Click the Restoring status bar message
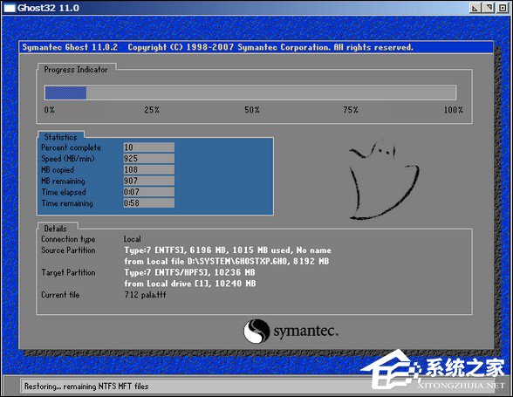This screenshot has height=397, width=513. pyautogui.click(x=86, y=387)
